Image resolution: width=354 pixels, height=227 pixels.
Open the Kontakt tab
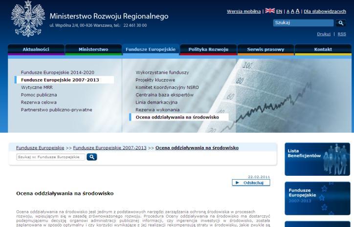click(x=323, y=49)
